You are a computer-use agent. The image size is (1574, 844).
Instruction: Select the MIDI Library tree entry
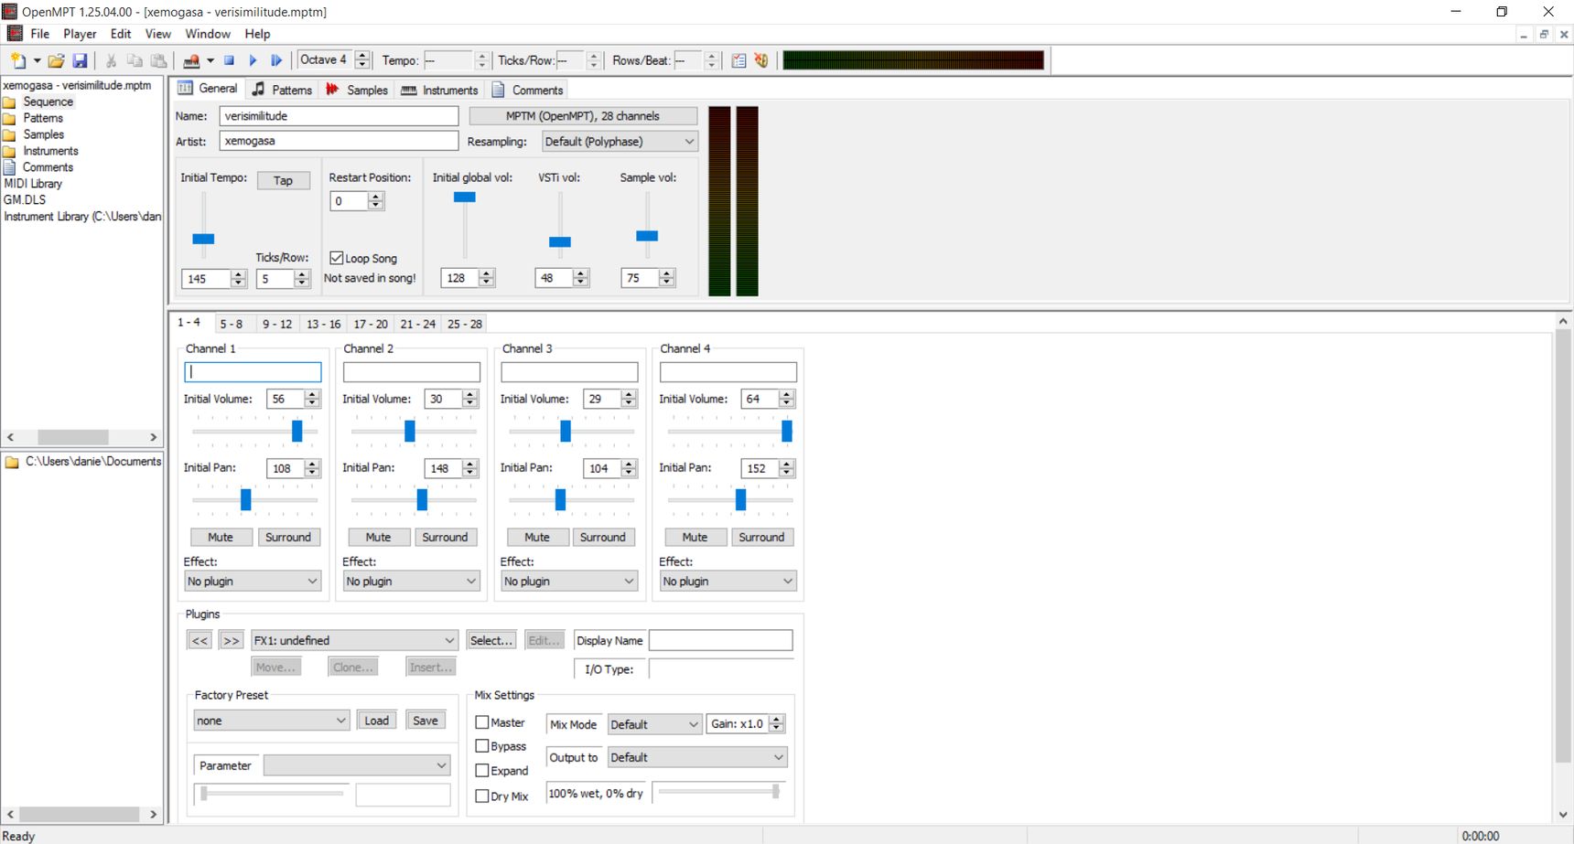(x=33, y=184)
